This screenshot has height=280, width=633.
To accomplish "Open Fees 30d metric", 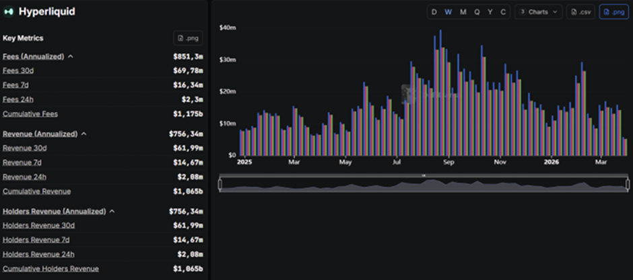I will [18, 71].
